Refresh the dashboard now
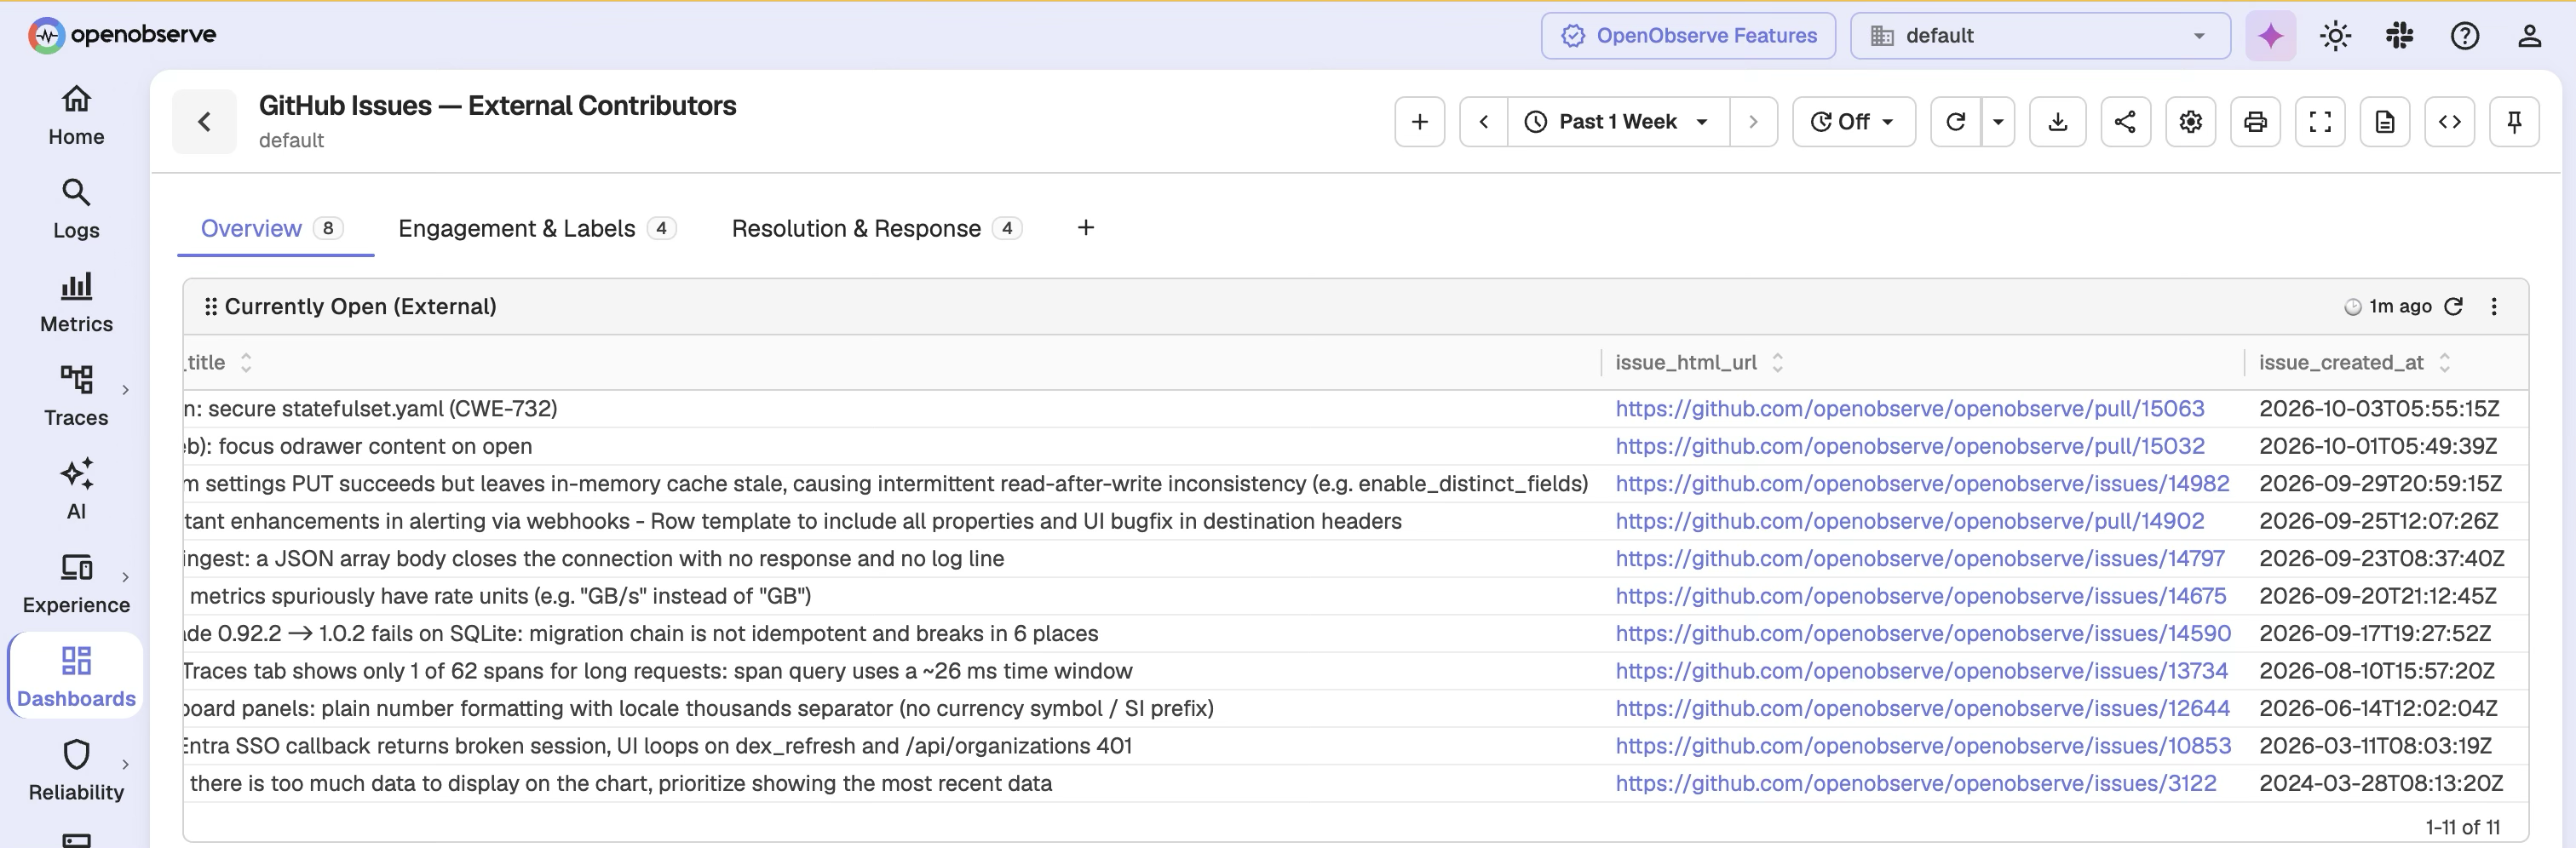Viewport: 2576px width, 848px height. coord(1956,122)
